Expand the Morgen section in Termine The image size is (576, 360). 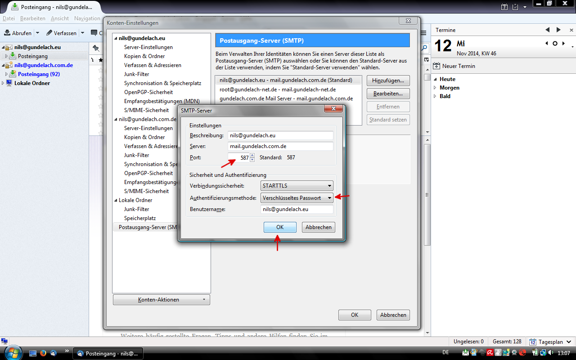pos(435,88)
